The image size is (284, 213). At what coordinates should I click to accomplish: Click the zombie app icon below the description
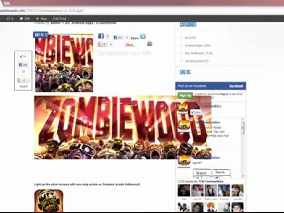pyautogui.click(x=49, y=201)
